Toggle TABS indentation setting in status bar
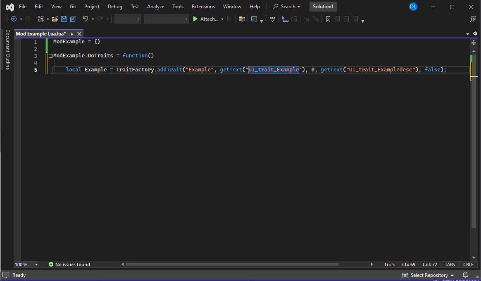The width and height of the screenshot is (481, 281). pos(450,264)
